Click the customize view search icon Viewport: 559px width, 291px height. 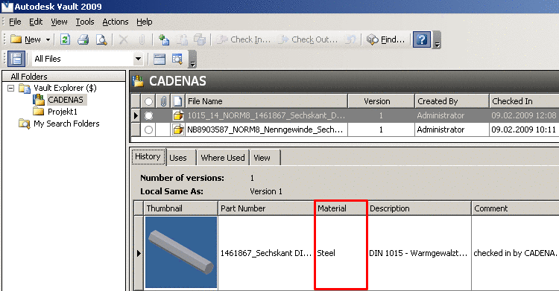(x=177, y=59)
